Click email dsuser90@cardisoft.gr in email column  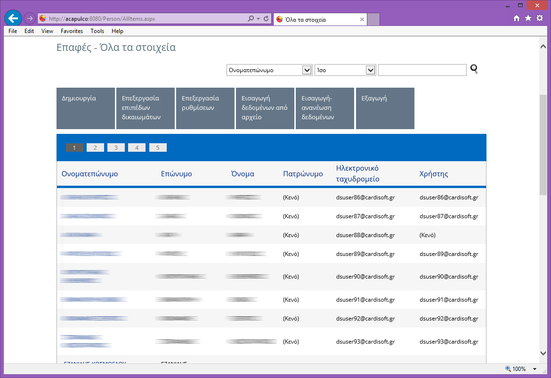[x=365, y=277]
